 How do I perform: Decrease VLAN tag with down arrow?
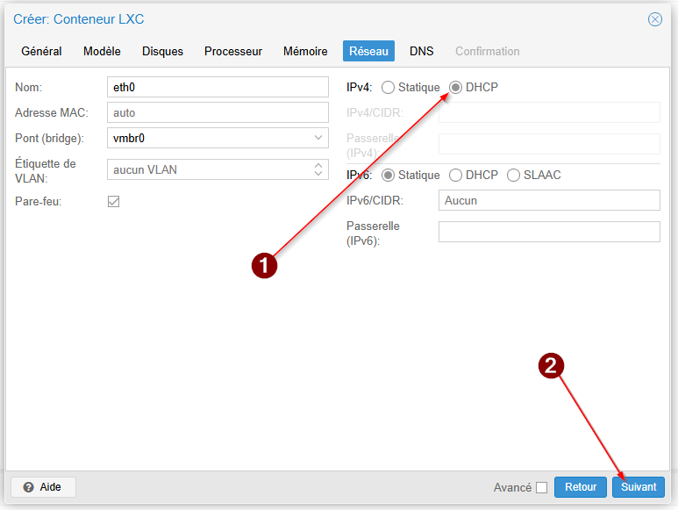coord(318,173)
